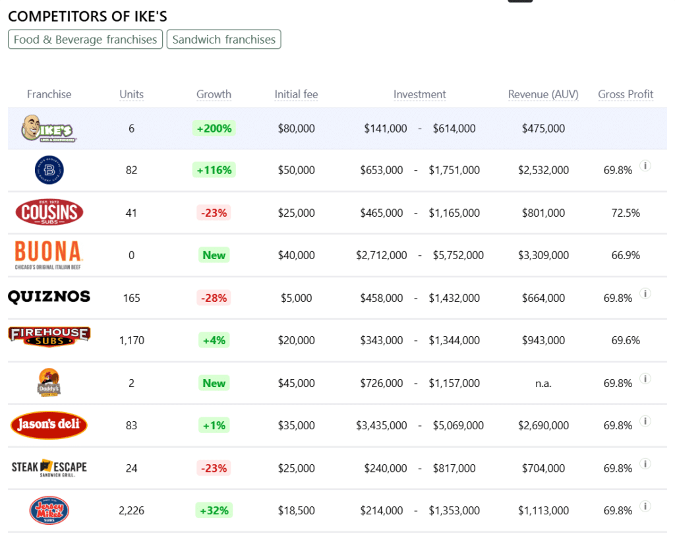Click the Initial fee column header

point(296,94)
